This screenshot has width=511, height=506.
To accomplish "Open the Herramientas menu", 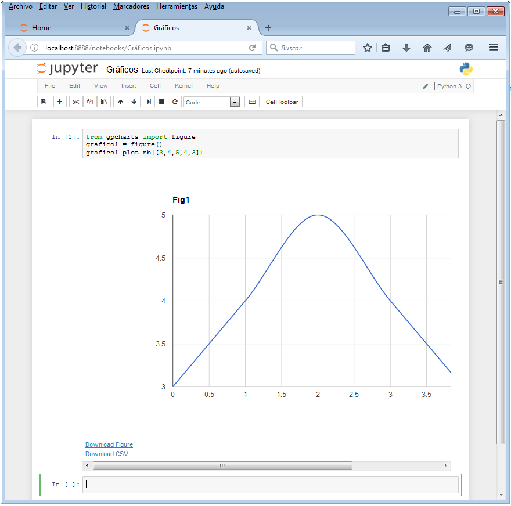I will (177, 6).
